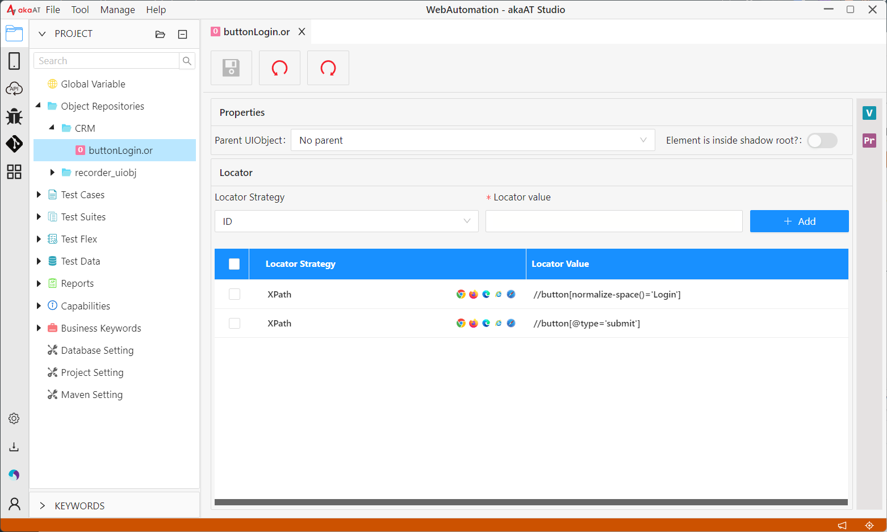Click the Locator value input field
Screen dimensions: 887x532
point(614,221)
